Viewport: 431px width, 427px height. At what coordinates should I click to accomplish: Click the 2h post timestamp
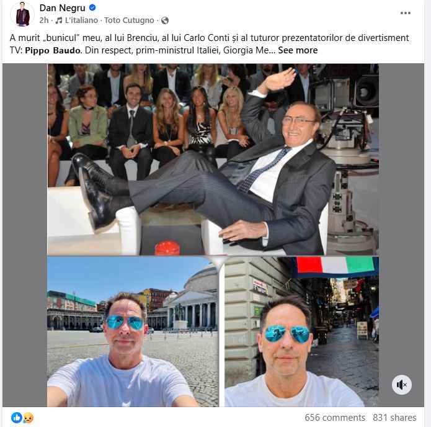[44, 20]
